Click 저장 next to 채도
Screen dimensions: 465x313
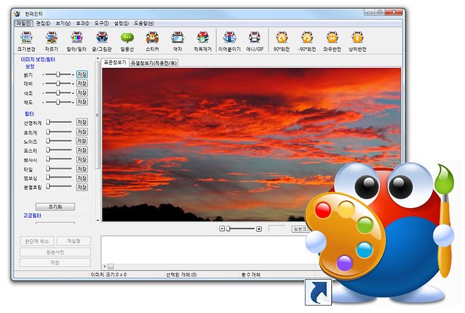[82, 102]
